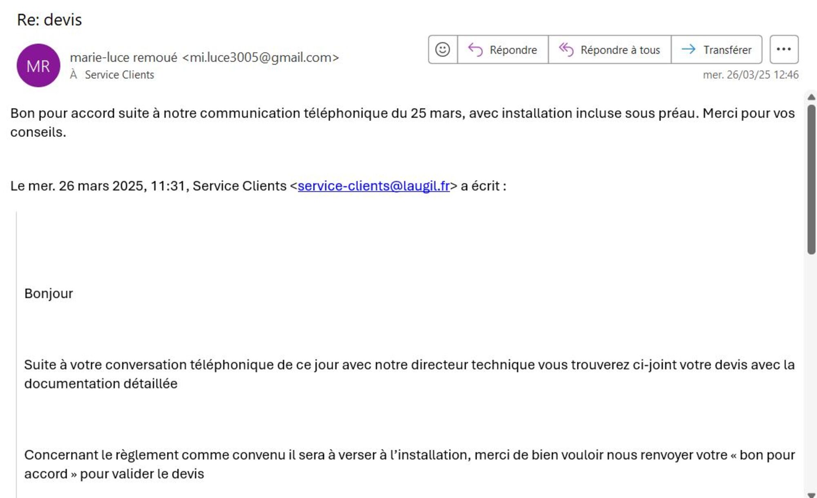Screen dimensions: 817x498
Task: Click the purple MR sender avatar
Action: pyautogui.click(x=38, y=65)
